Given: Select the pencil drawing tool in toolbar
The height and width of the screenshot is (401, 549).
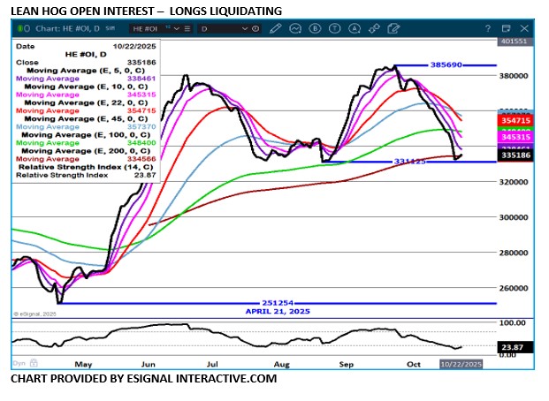Looking at the screenshot, I should pyautogui.click(x=275, y=29).
